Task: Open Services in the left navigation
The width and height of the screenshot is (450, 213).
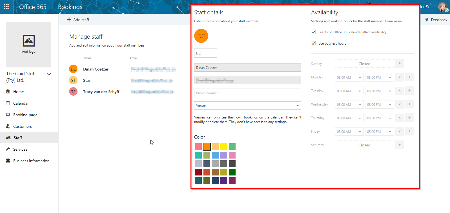Action: point(20,149)
